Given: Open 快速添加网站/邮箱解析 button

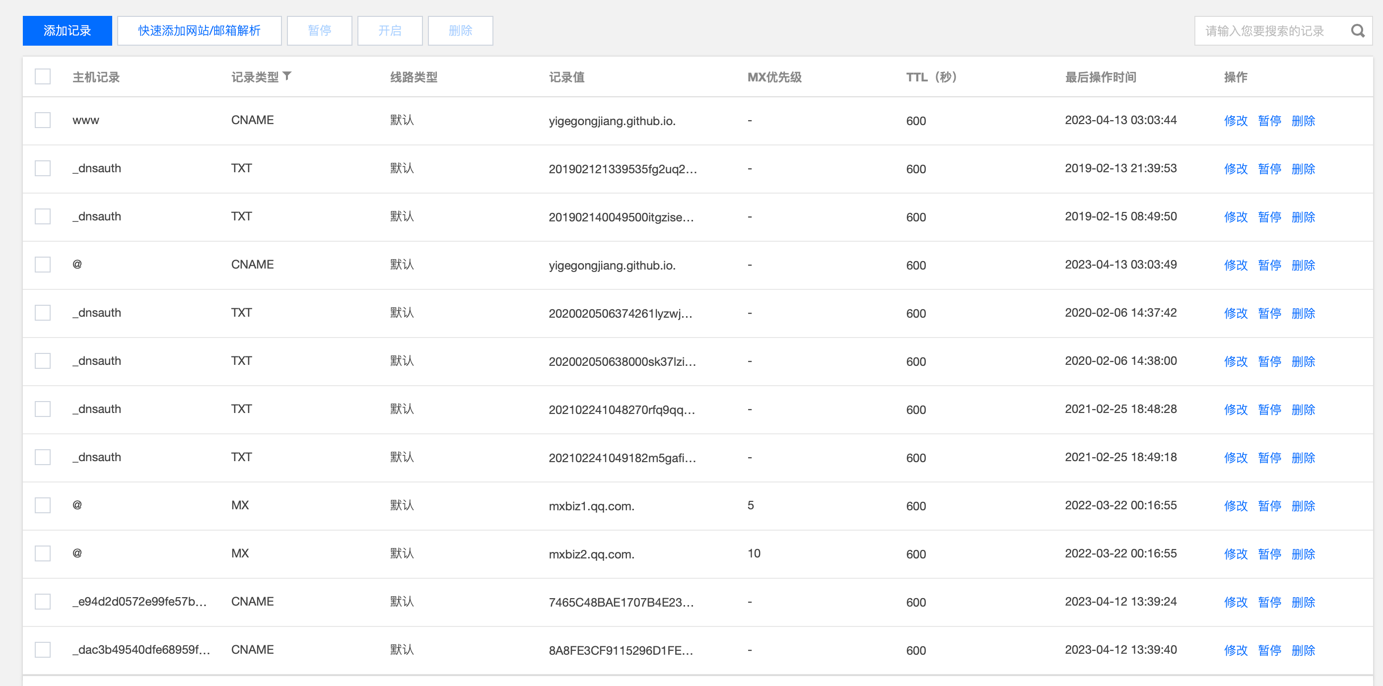Looking at the screenshot, I should (199, 31).
